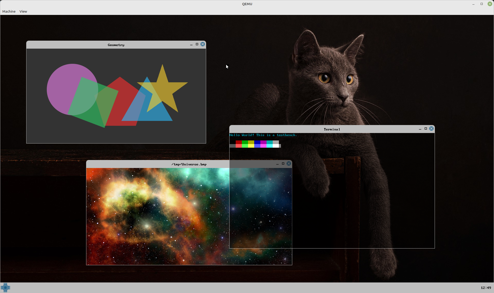The image size is (494, 293).
Task: Click the bright yellow terminal color swatch
Action: 251,146
